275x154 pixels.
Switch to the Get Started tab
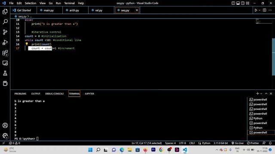coord(24,10)
